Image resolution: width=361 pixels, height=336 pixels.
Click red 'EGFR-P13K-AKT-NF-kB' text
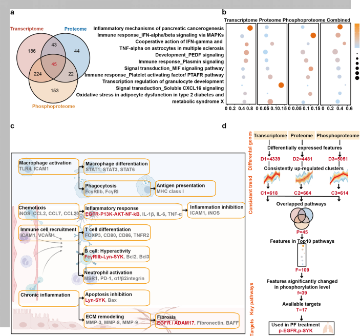coord(112,214)
